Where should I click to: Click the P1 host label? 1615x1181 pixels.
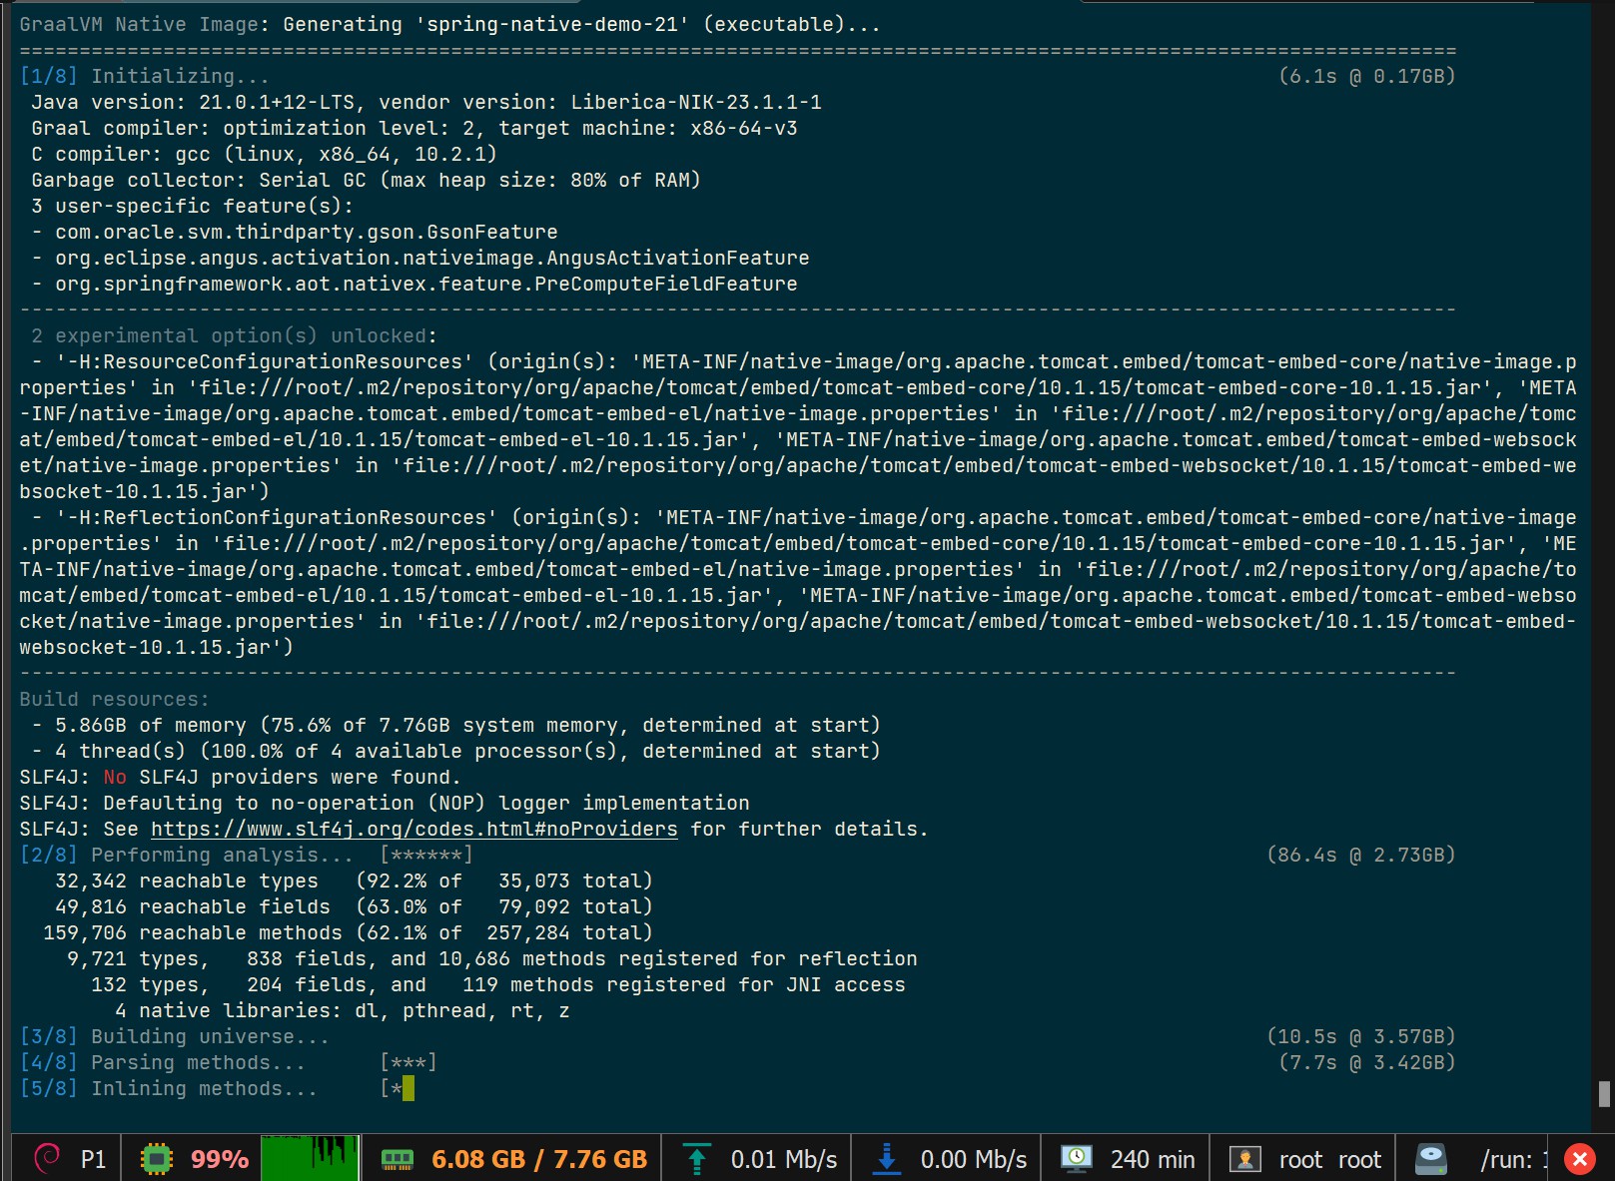click(93, 1159)
